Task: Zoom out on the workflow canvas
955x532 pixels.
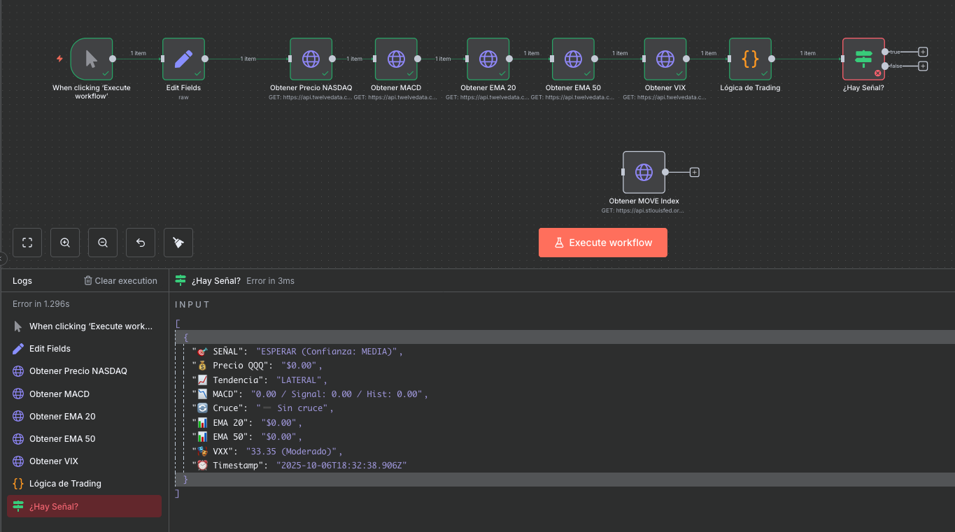Action: 103,243
